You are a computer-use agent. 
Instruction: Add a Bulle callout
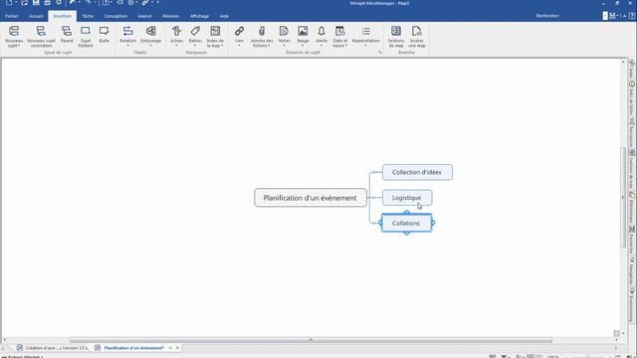coord(104,35)
